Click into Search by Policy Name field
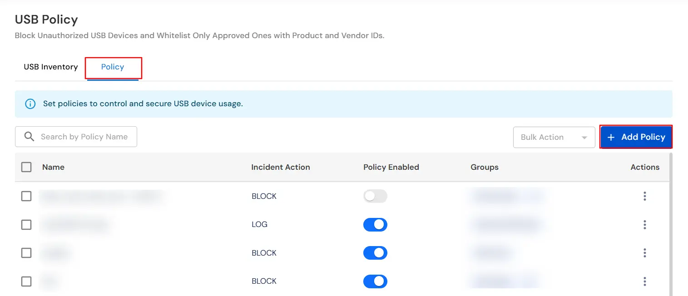Viewport: 688px width, 296px height. (76, 137)
